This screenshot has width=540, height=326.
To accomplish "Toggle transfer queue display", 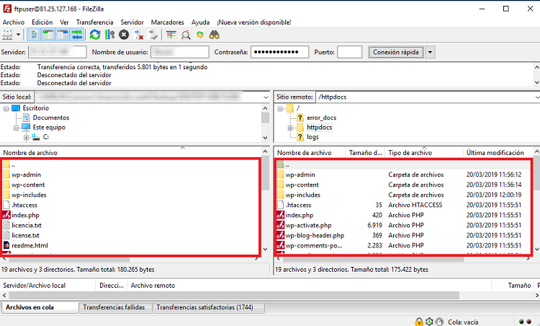I will (77, 35).
